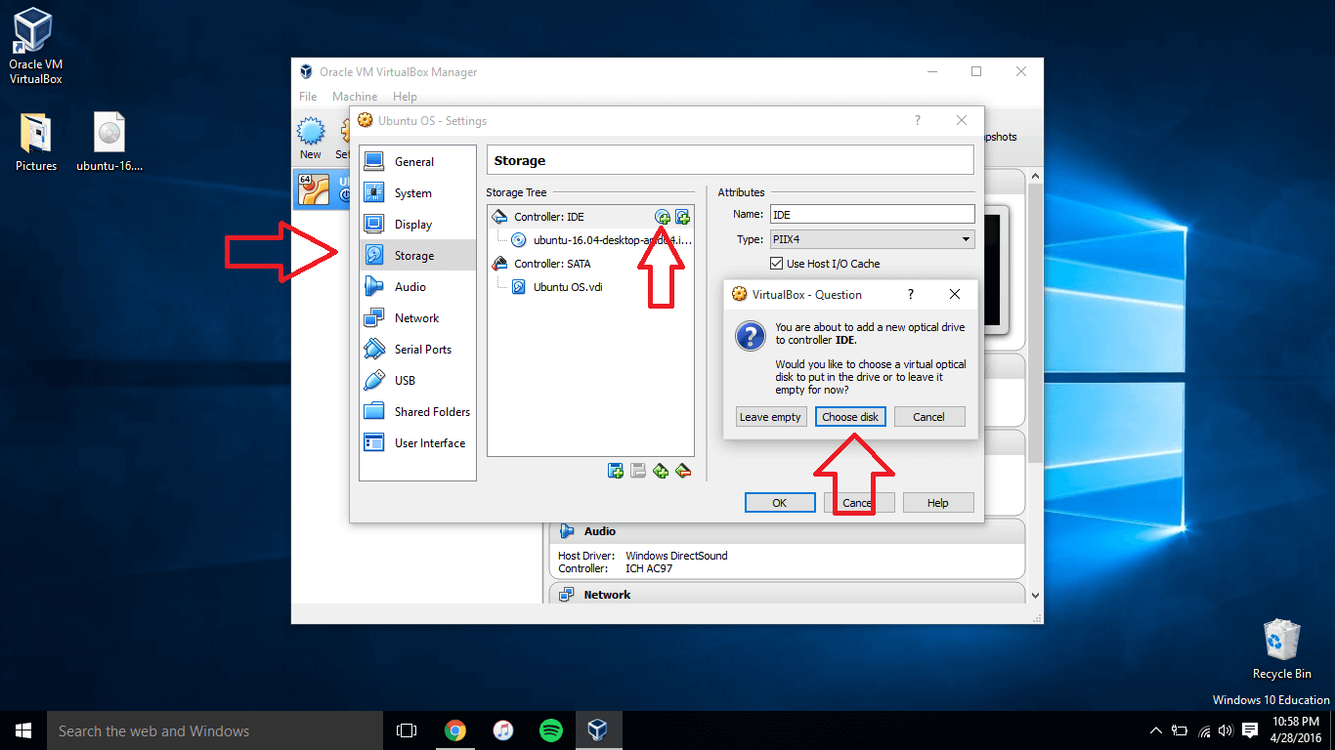Screen dimensions: 1335x750
Task: Open controller Type dropdown showing PIIX4
Action: [872, 239]
